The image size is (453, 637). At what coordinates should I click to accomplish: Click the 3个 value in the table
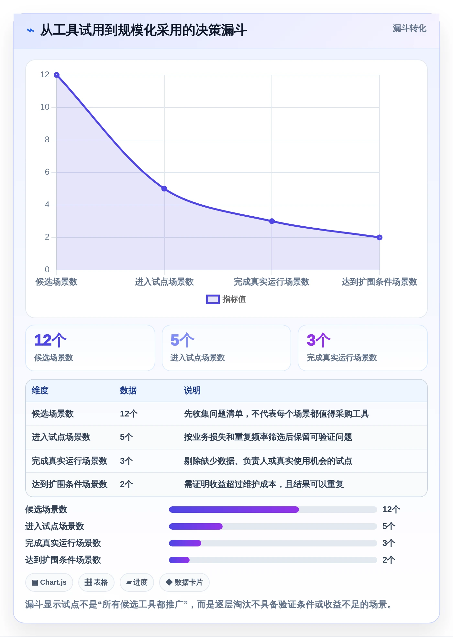pyautogui.click(x=127, y=461)
